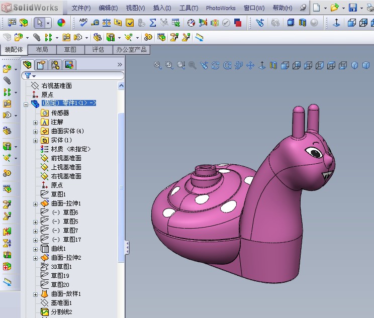The image size is (374, 318).
Task: Open the PropertyManager tab icon
Action: pyautogui.click(x=41, y=65)
